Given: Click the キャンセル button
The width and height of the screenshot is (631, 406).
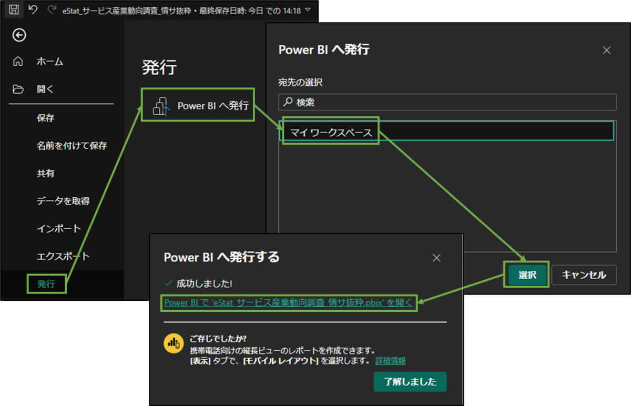Looking at the screenshot, I should [x=584, y=275].
